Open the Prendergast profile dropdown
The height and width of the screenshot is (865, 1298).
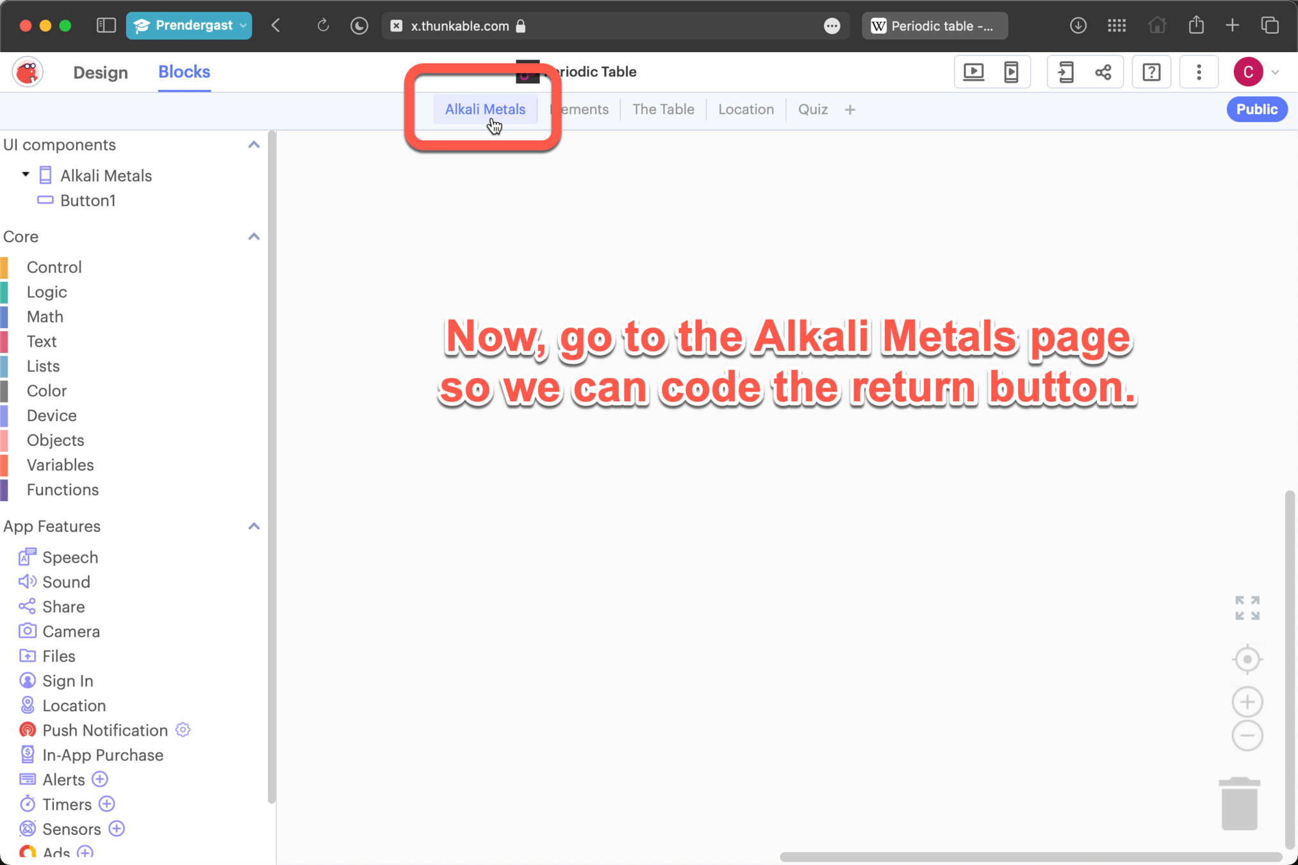click(x=189, y=26)
